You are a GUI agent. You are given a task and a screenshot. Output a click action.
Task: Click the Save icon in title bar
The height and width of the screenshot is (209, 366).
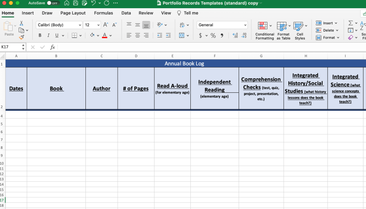click(x=75, y=3)
